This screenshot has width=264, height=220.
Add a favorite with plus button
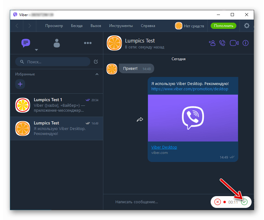(20, 84)
